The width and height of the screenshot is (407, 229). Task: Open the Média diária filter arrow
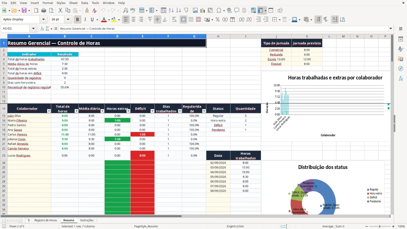102,111
